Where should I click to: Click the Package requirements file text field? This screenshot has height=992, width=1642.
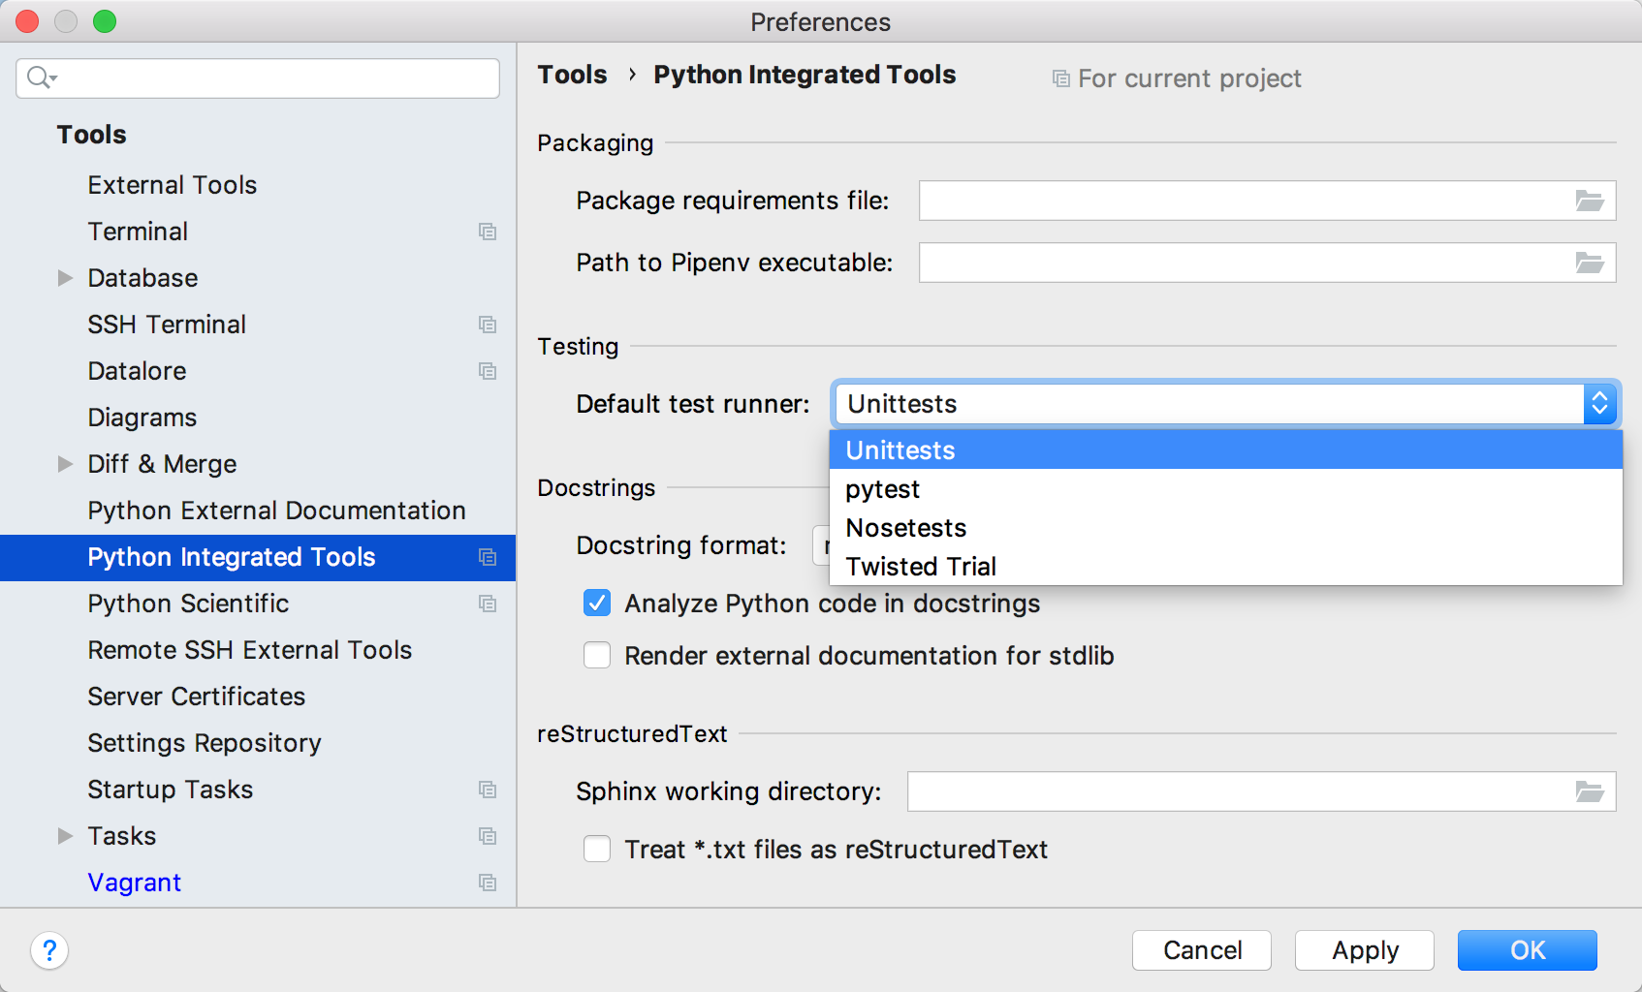1246,201
